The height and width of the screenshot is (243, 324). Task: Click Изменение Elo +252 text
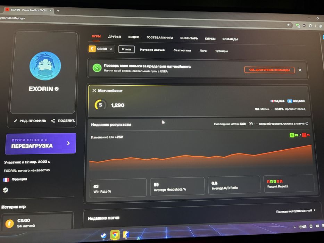[x=107, y=137]
